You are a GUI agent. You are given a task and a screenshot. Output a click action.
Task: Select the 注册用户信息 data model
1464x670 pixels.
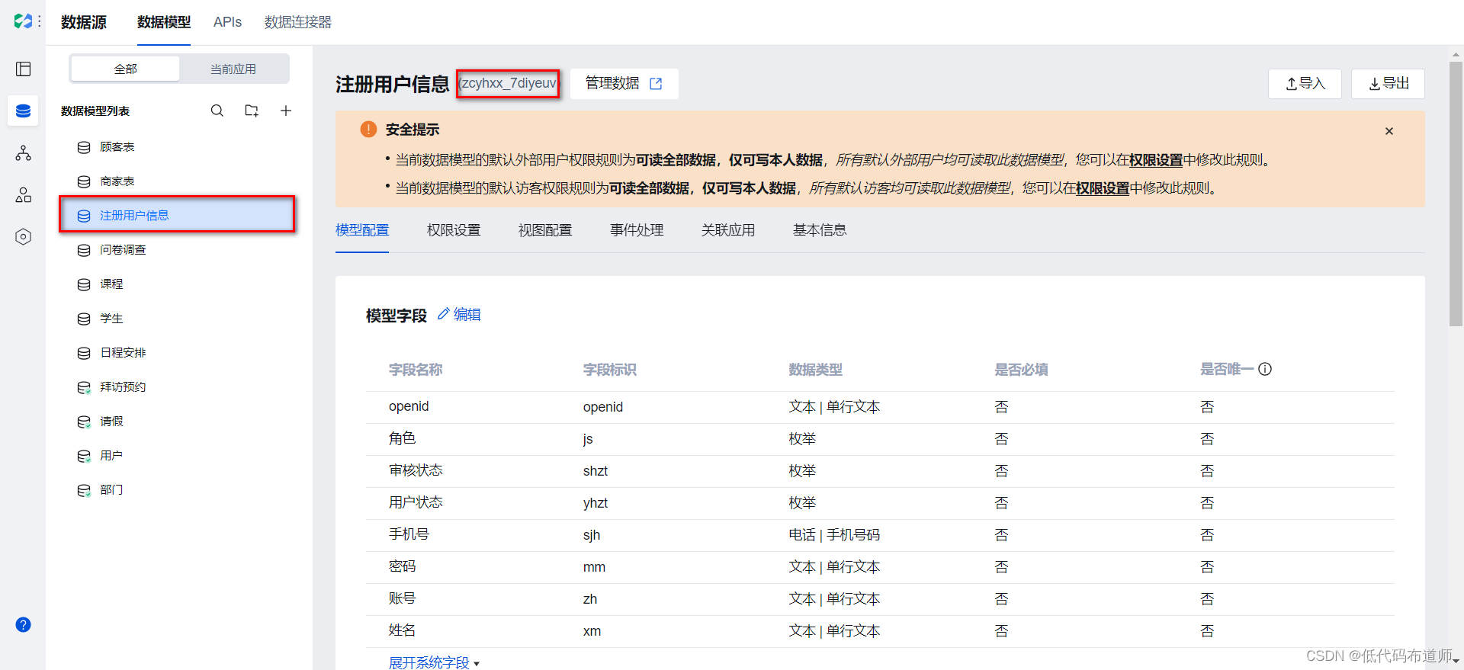click(177, 215)
